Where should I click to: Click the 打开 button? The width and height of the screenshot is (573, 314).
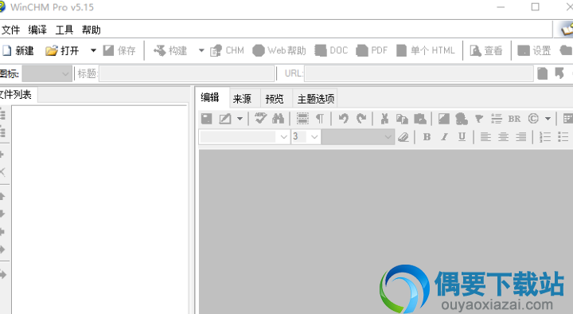tap(63, 50)
